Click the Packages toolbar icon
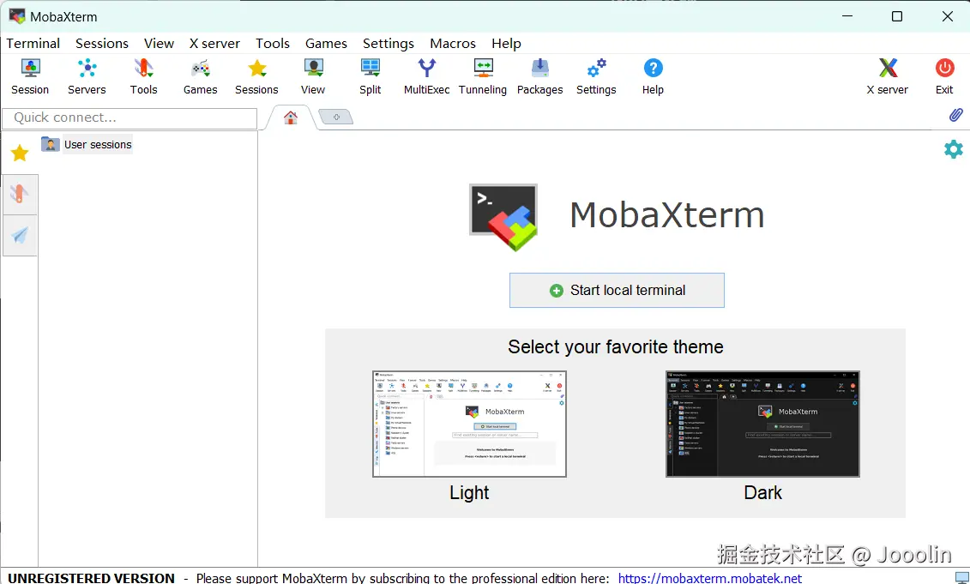Viewport: 970px width, 584px height. click(540, 68)
